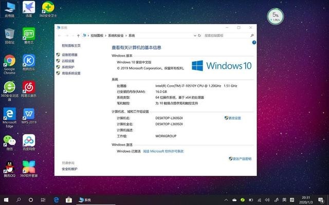Click the OneDrive cloud tray icon
Viewport: 329px width, 205px height.
point(234,200)
